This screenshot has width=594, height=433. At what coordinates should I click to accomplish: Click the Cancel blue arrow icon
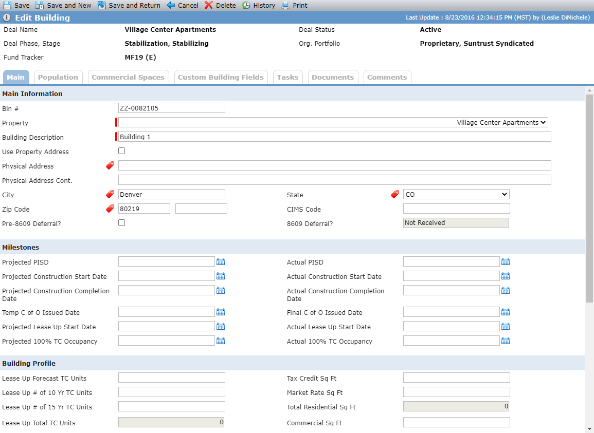(x=171, y=5)
